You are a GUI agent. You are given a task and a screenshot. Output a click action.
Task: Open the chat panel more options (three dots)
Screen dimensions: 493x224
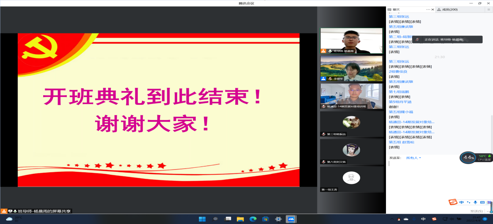pyautogui.click(x=427, y=9)
